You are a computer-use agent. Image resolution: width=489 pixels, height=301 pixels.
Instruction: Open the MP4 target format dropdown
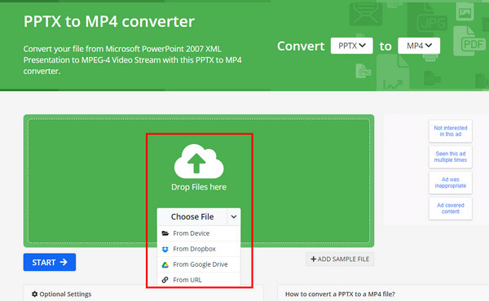tap(419, 46)
